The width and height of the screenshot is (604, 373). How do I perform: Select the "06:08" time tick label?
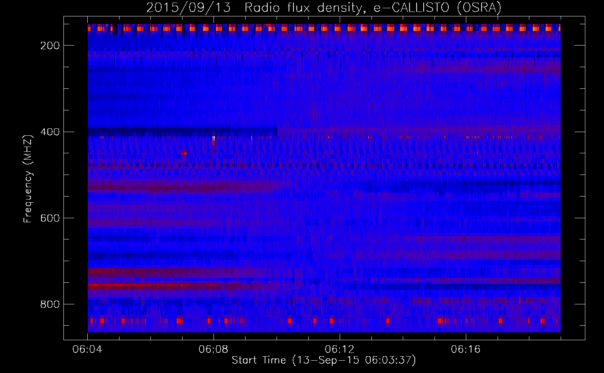pos(214,350)
